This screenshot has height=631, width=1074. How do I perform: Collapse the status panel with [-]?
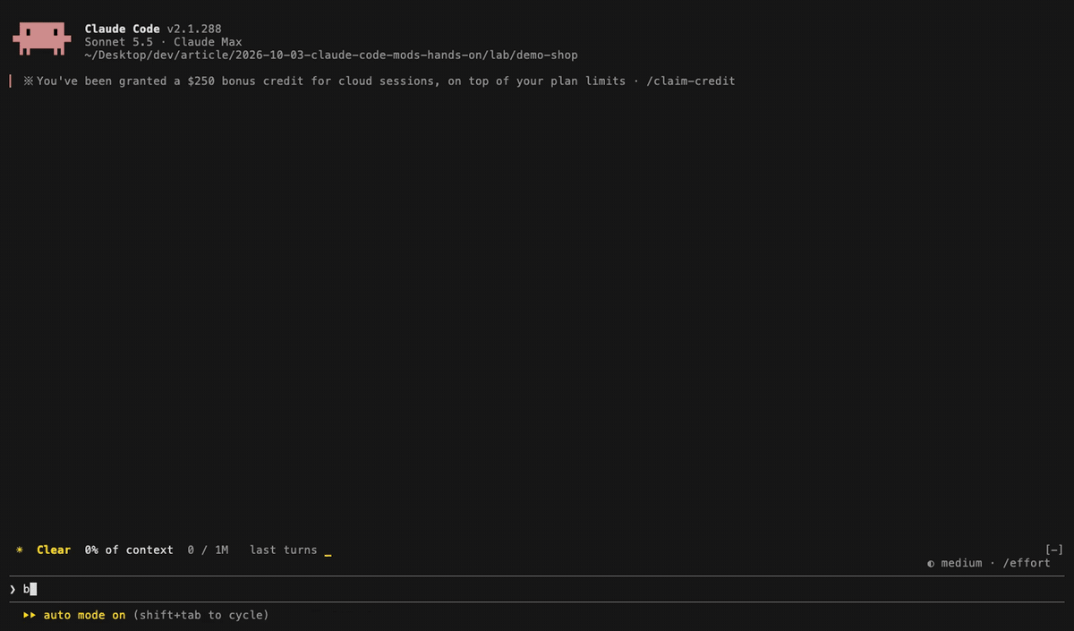[1053, 550]
